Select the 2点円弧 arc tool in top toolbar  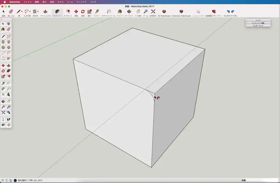coord(27,11)
